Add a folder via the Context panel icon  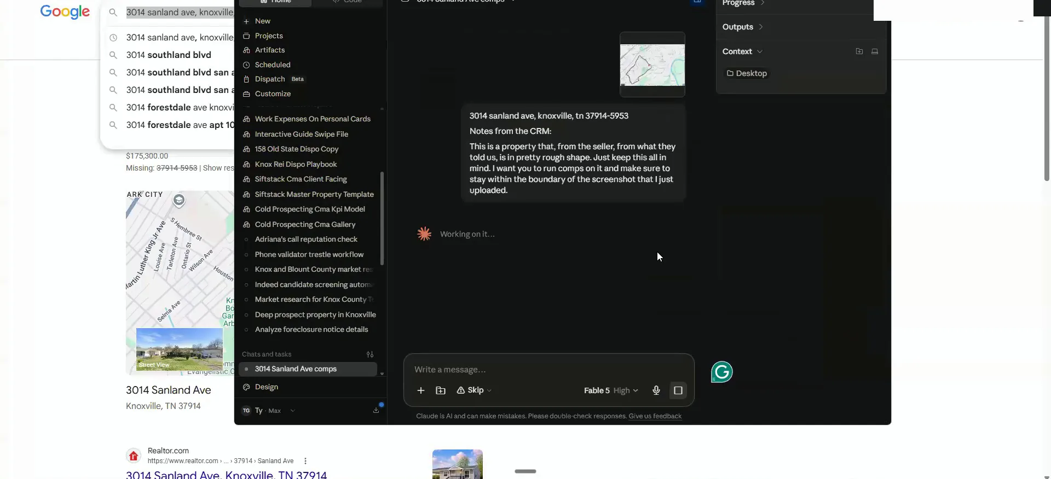(x=859, y=51)
